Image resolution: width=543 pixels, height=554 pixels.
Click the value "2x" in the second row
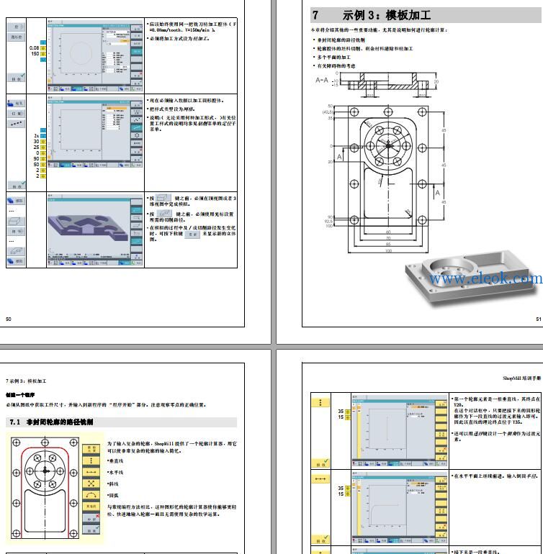pos(37,136)
